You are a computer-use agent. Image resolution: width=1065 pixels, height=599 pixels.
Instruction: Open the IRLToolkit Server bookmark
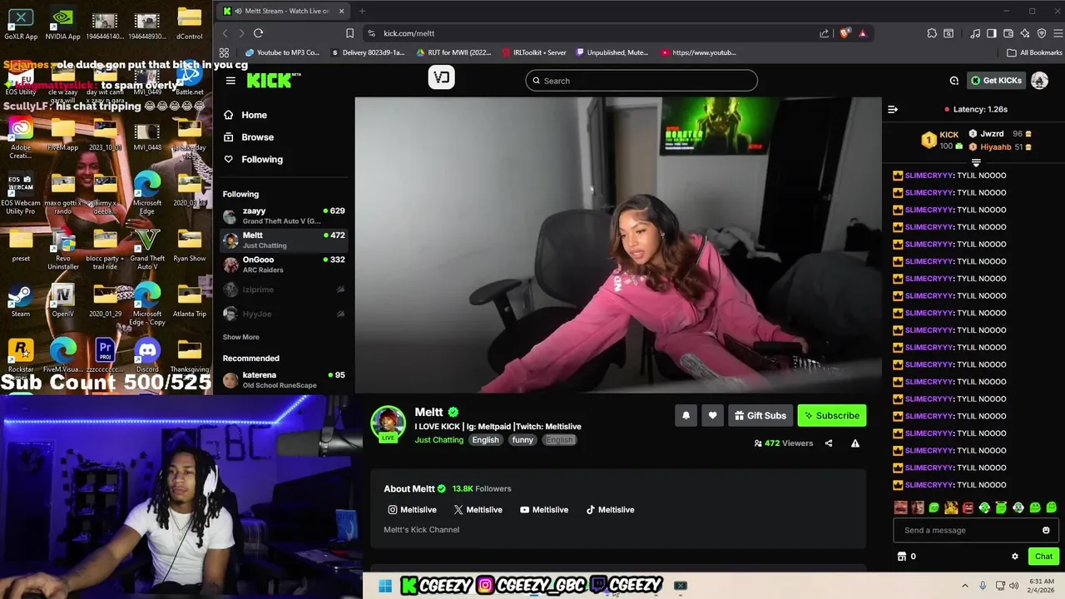534,52
